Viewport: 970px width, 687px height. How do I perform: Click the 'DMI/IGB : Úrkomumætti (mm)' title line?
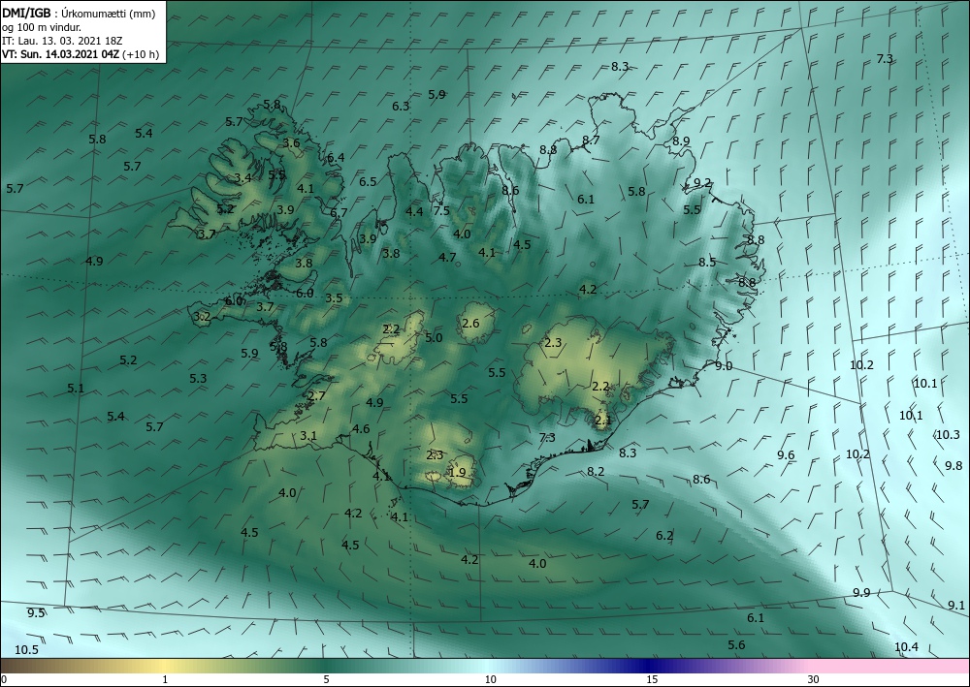pos(79,14)
